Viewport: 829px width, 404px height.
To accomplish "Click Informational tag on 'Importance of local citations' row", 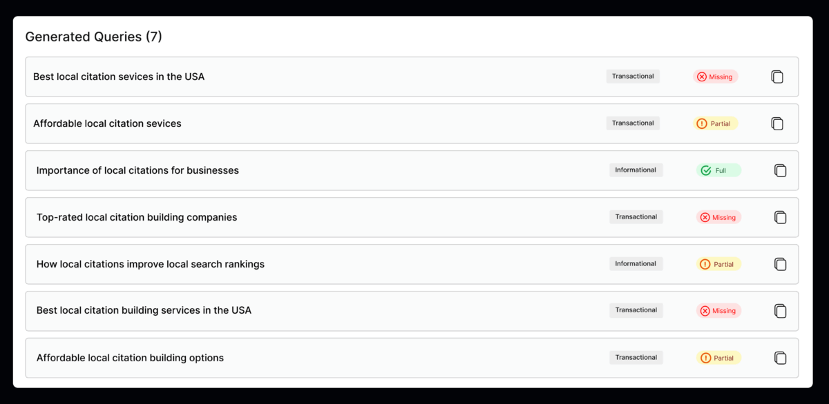I will [636, 170].
